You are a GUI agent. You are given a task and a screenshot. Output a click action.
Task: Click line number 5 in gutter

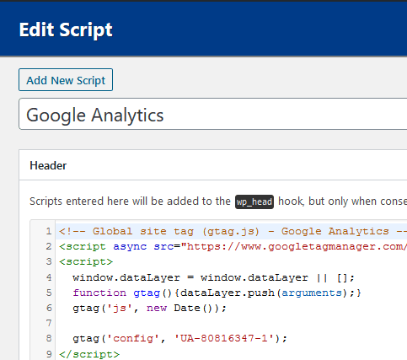click(x=49, y=293)
